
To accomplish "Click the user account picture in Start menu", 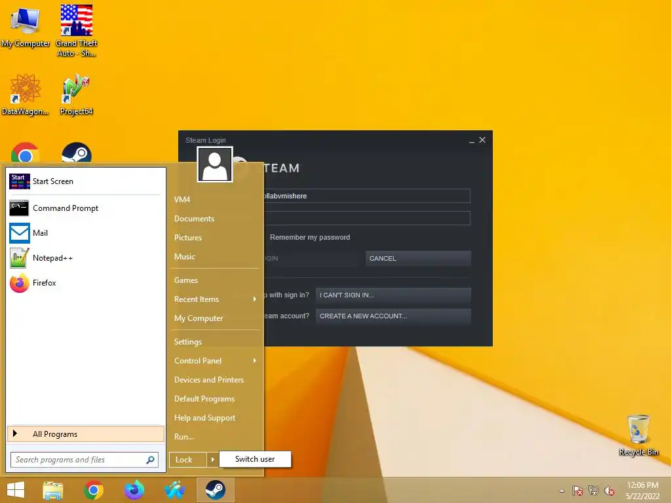I will coord(215,164).
